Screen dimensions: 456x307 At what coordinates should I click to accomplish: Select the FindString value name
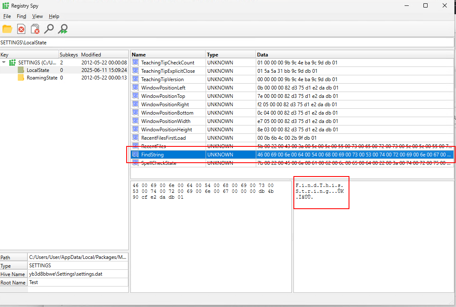click(153, 155)
